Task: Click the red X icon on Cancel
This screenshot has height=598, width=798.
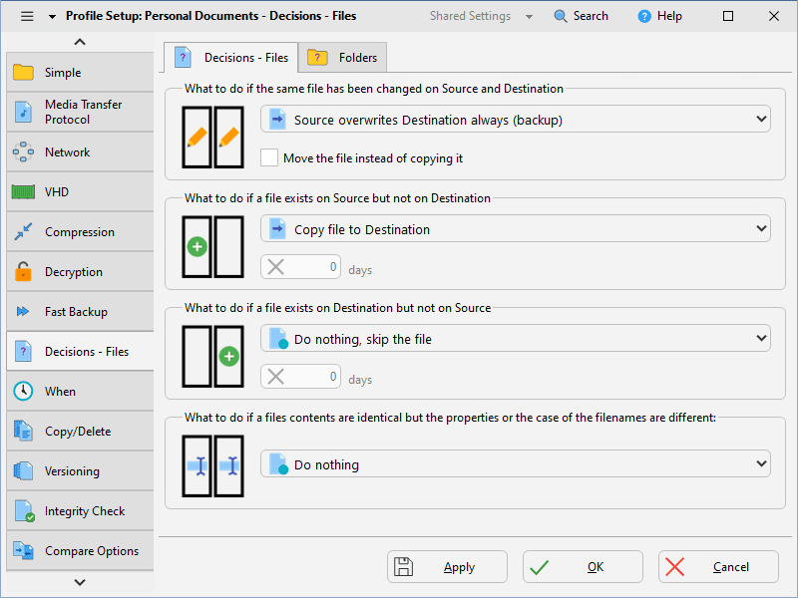Action: point(675,566)
